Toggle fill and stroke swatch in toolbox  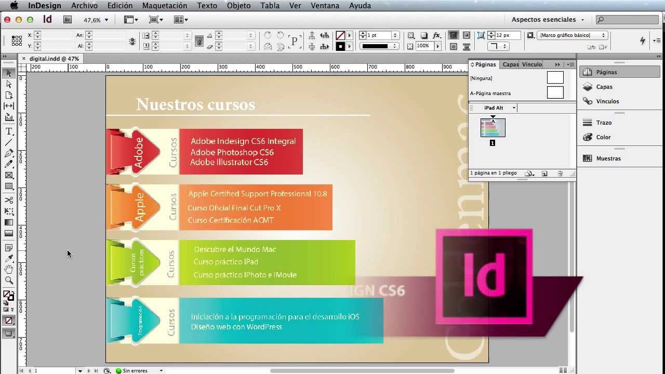[8, 296]
